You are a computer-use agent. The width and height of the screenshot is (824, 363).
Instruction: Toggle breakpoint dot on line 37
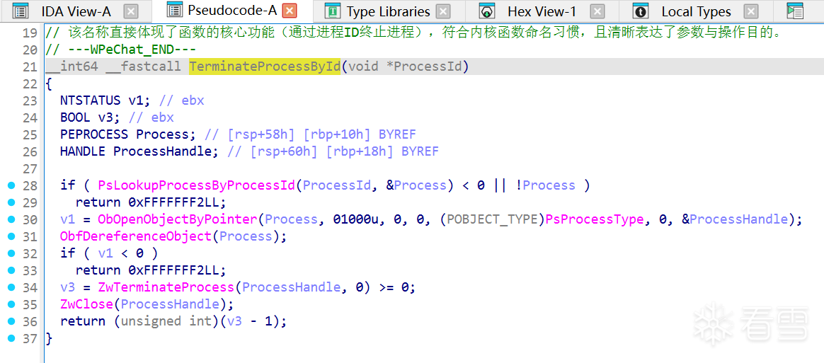click(13, 339)
